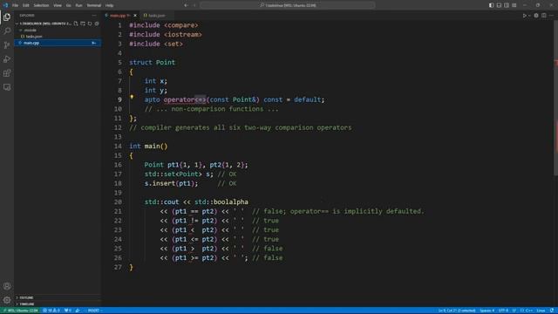Toggle the Primary Side Bar visibility
This screenshot has width=558, height=314.
click(491, 5)
